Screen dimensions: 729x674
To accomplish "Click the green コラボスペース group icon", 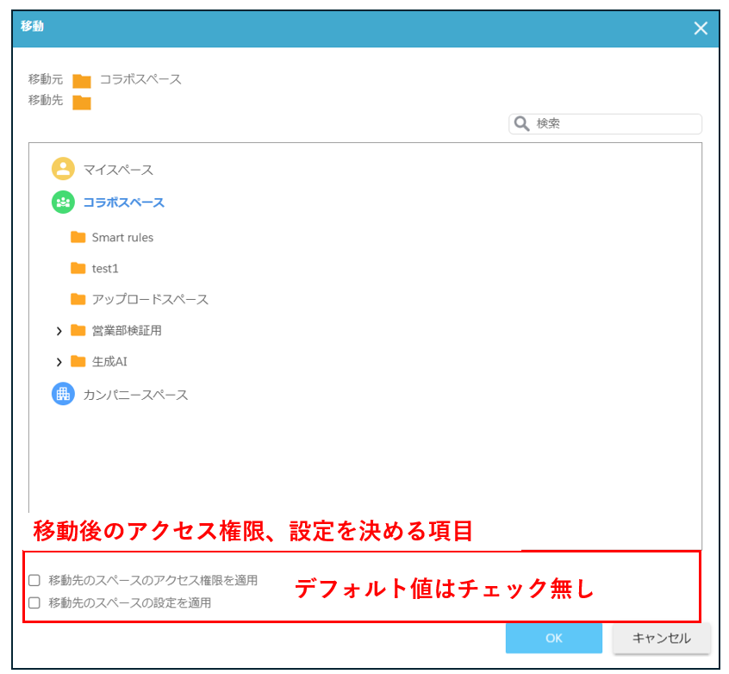I will [63, 203].
